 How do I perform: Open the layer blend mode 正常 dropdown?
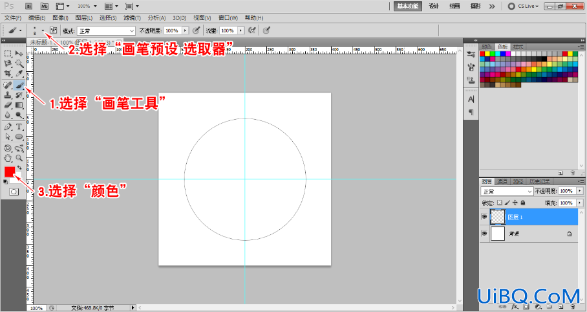(x=507, y=191)
